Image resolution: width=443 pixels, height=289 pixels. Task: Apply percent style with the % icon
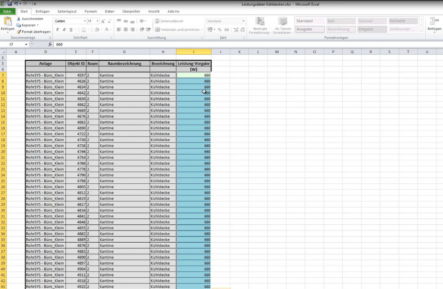click(x=219, y=29)
